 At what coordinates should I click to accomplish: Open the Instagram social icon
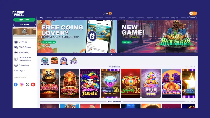(22, 84)
